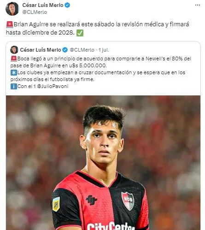Open the @JulioPavoni mention link

(53, 86)
